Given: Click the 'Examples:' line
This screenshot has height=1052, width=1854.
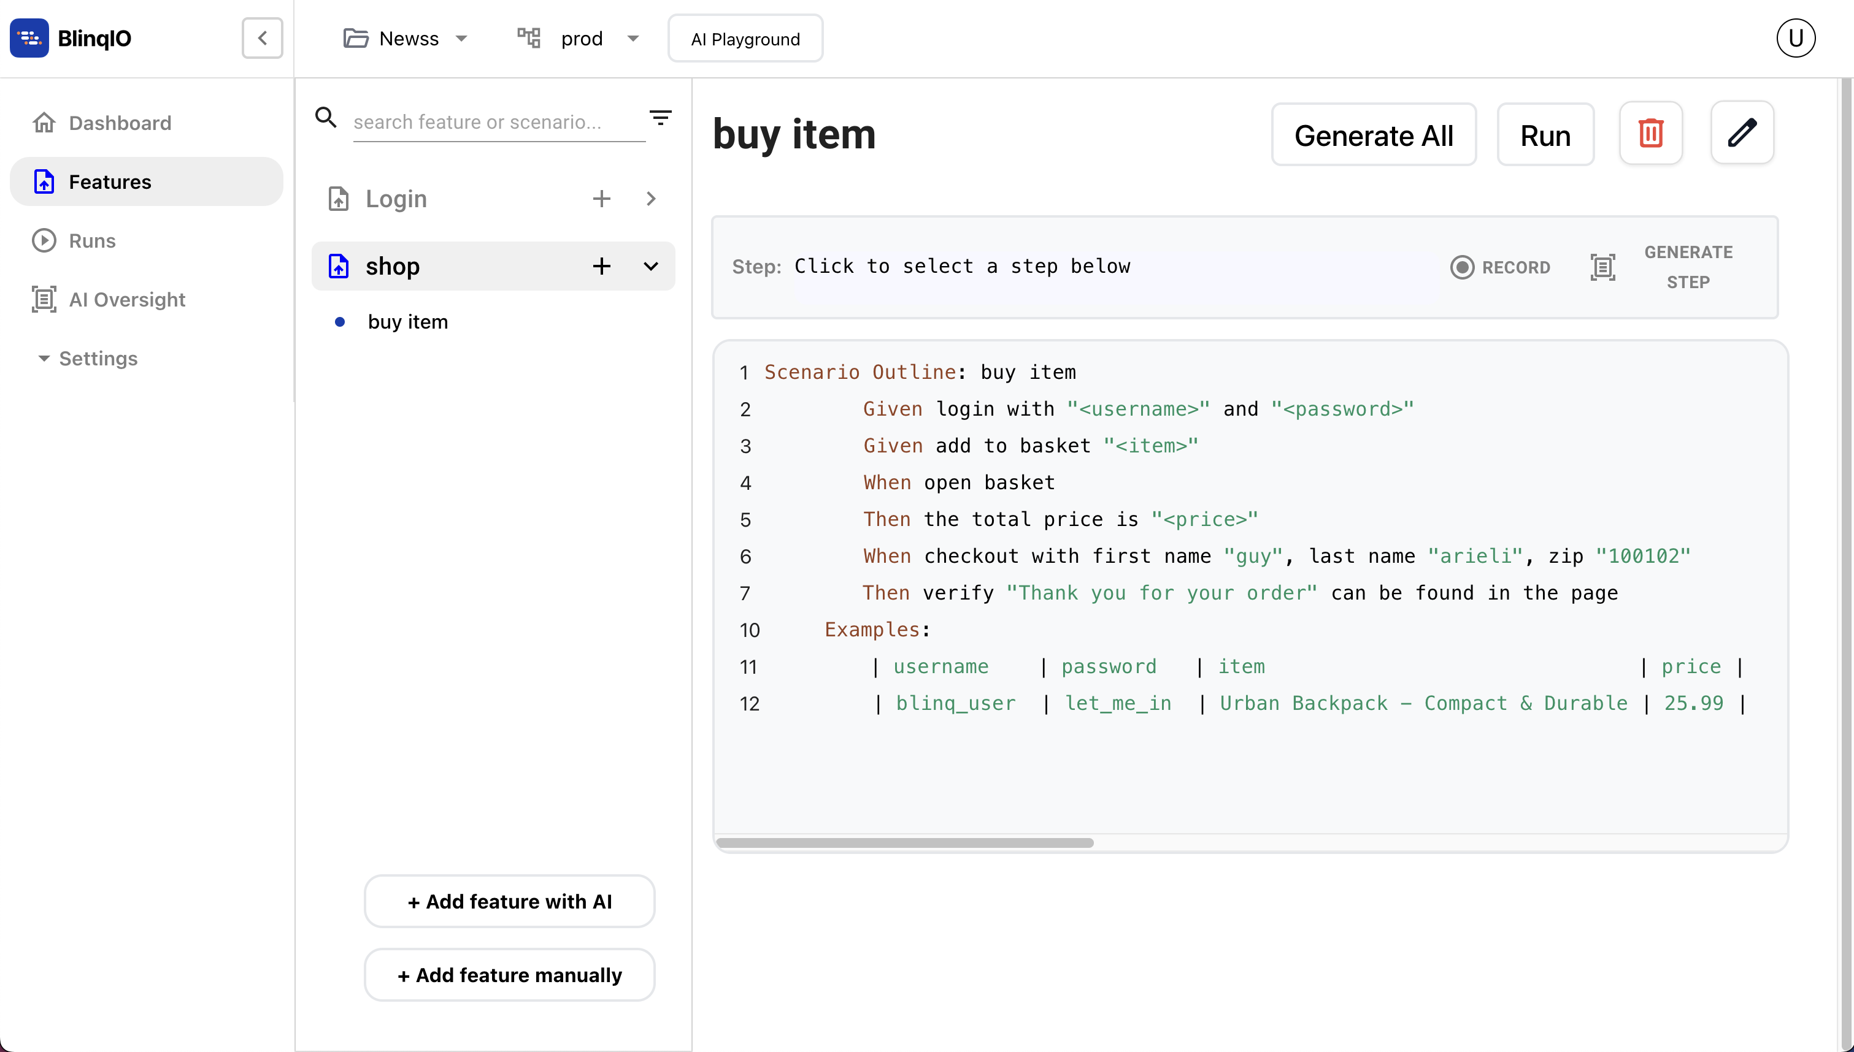Looking at the screenshot, I should 877,630.
